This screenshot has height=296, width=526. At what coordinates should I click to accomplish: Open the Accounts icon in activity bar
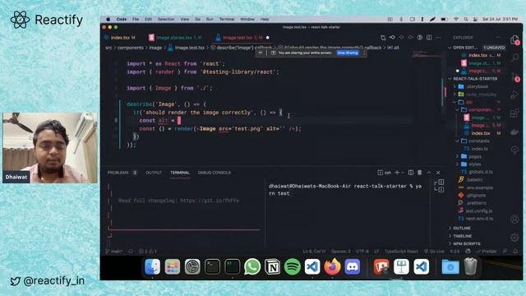point(514,220)
